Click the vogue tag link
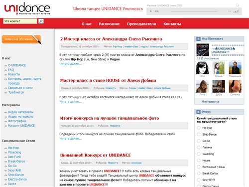249x187 pixels. [144, 46]
